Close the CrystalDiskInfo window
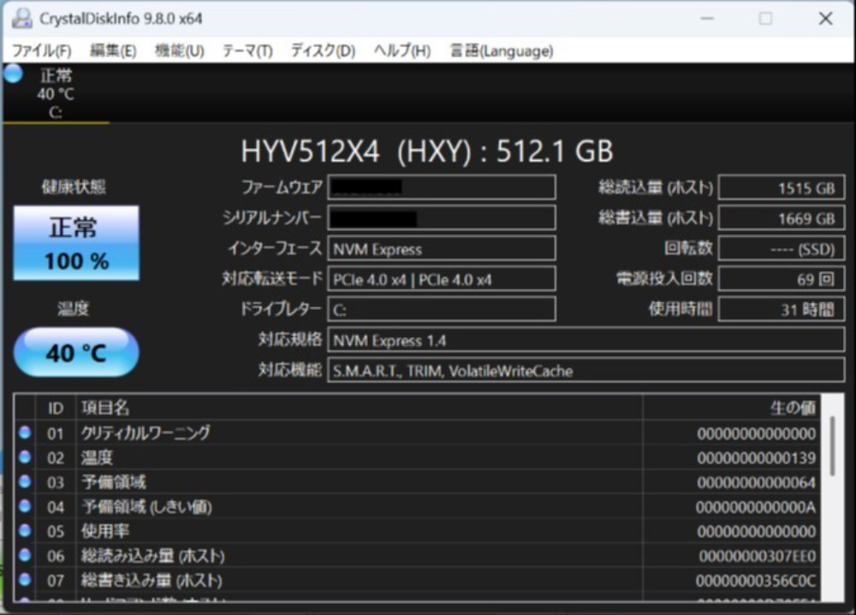This screenshot has height=615, width=856. 825,19
